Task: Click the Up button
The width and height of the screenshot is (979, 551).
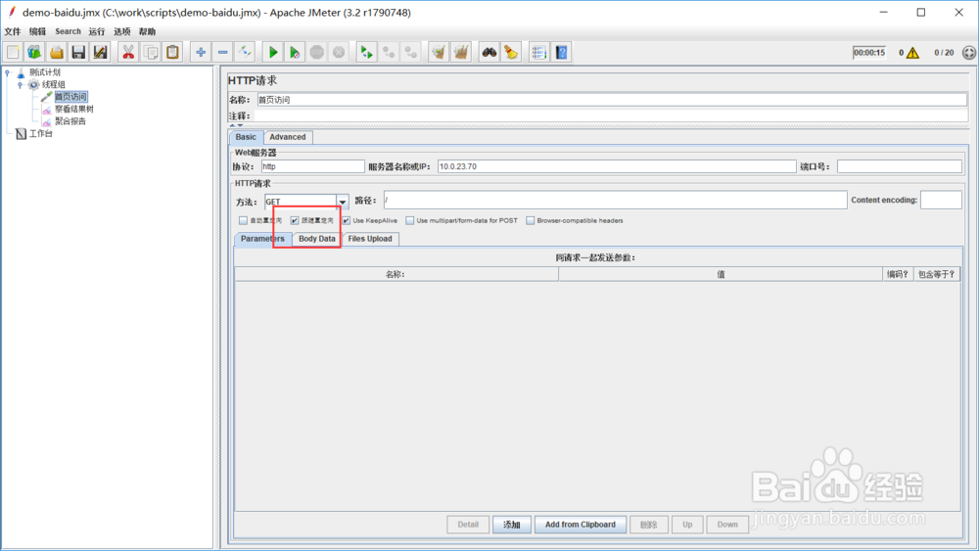Action: (x=687, y=525)
